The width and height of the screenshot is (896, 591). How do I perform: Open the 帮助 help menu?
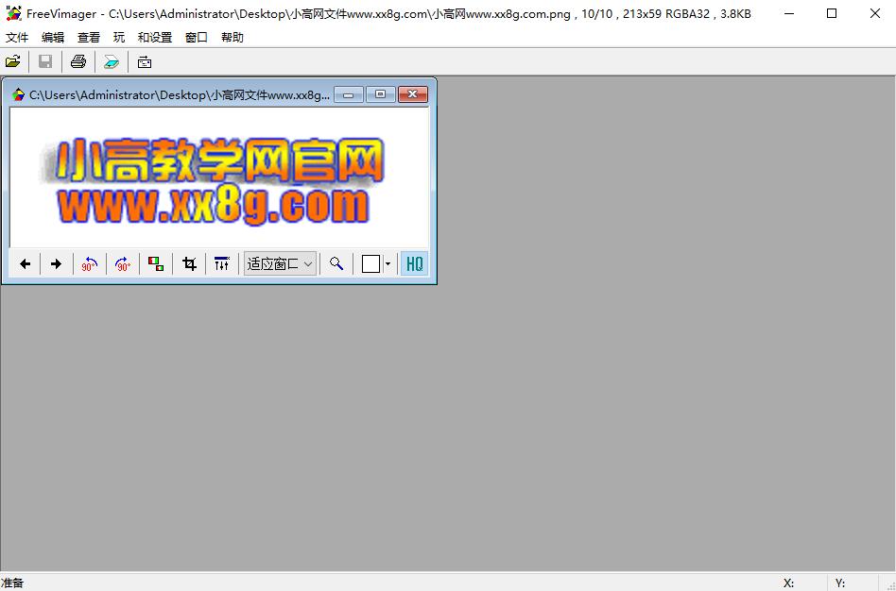pyautogui.click(x=233, y=37)
